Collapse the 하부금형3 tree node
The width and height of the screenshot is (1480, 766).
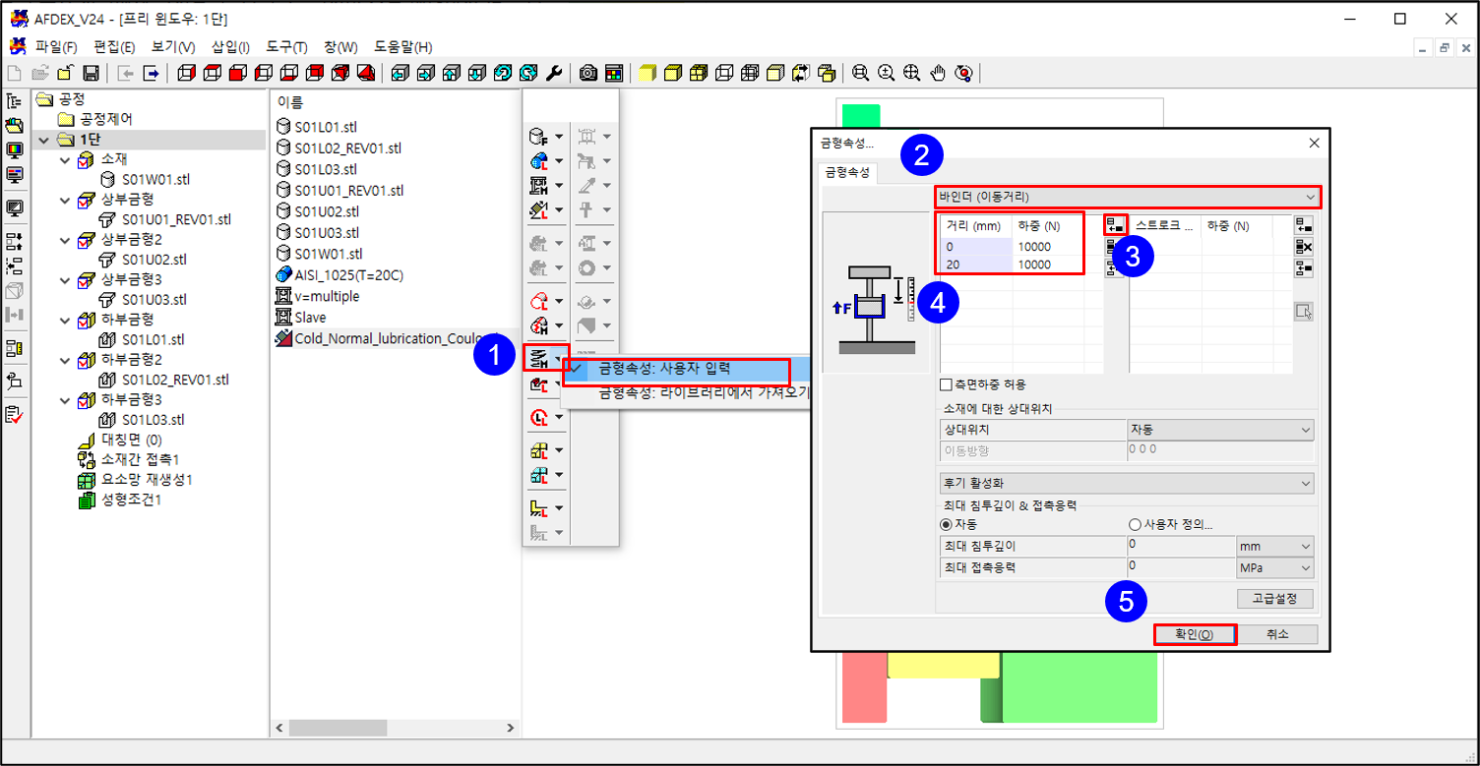(x=65, y=400)
